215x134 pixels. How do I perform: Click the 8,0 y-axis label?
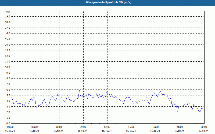(8, 78)
